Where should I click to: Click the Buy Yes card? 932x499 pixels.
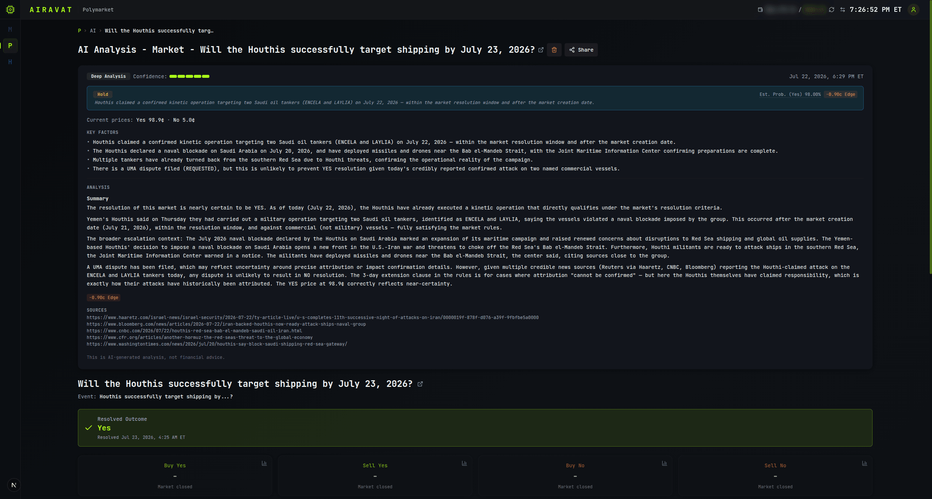pos(175,476)
